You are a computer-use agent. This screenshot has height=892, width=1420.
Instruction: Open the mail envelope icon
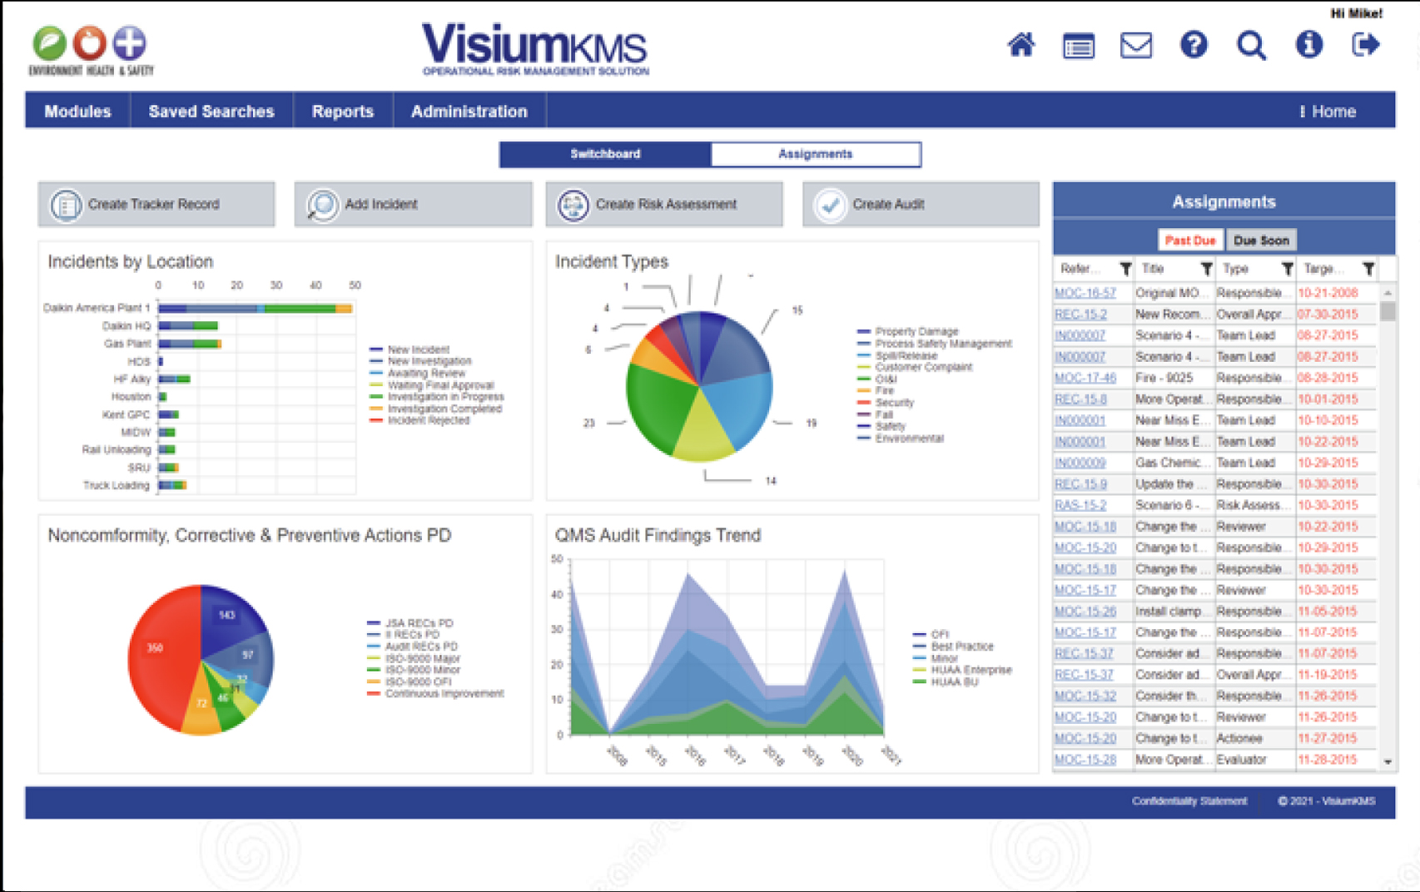click(x=1135, y=45)
